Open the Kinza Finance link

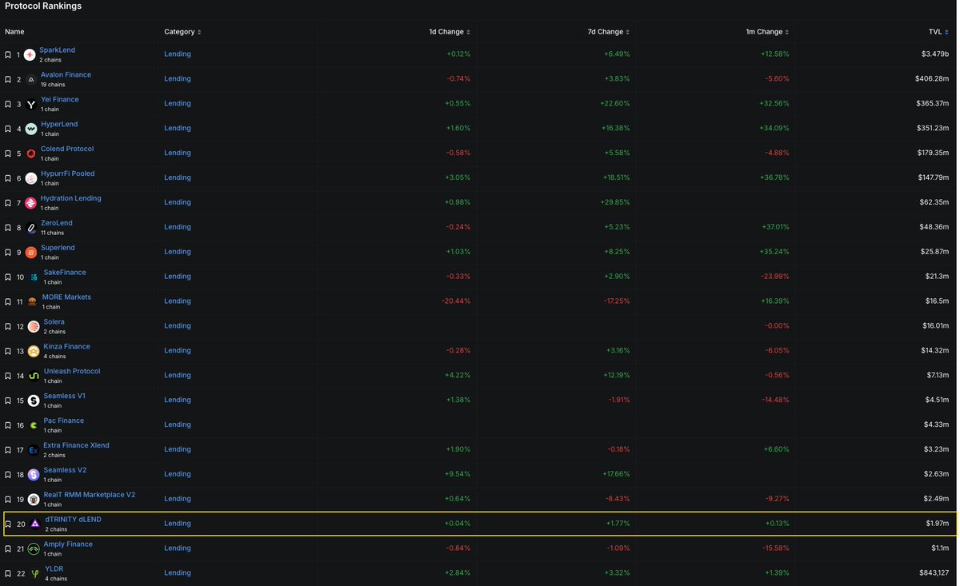point(66,347)
